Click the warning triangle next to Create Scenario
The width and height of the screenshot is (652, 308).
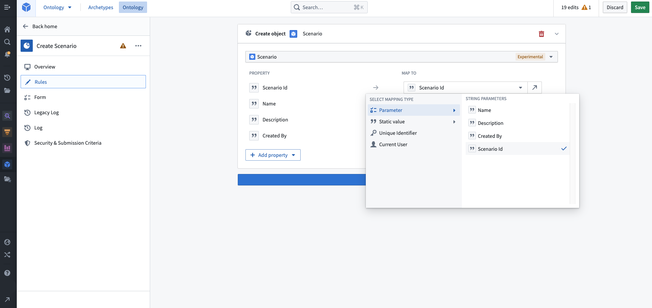coord(123,46)
